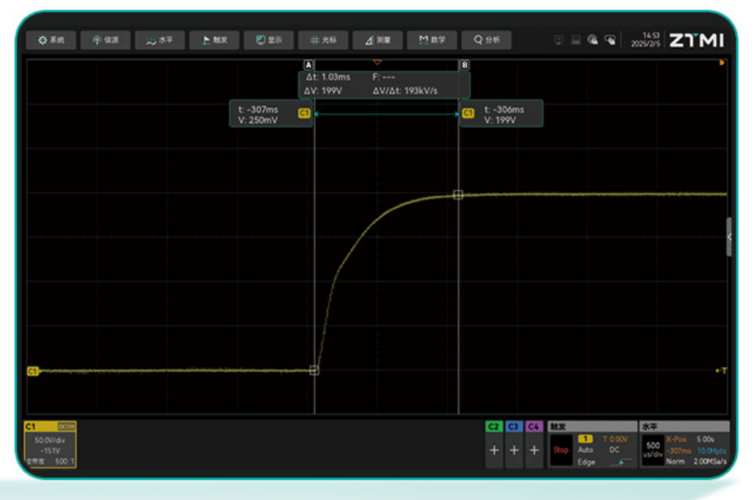Click the DC trigger coupling label
The height and width of the screenshot is (500, 754).
pyautogui.click(x=615, y=450)
